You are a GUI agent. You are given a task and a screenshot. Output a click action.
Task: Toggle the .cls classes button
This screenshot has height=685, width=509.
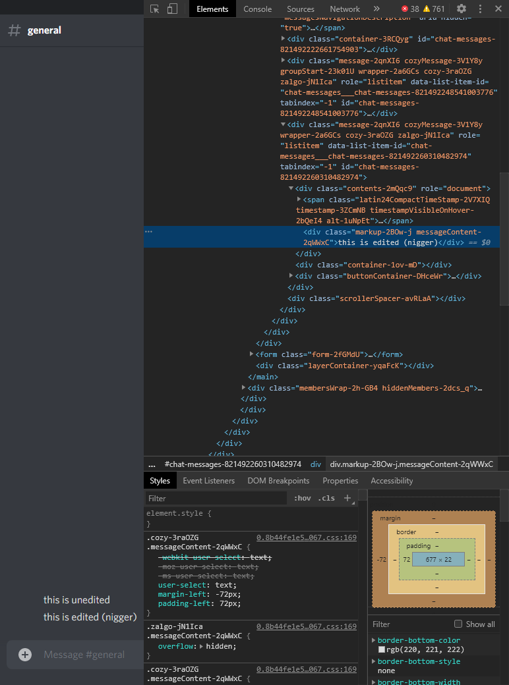pos(326,498)
